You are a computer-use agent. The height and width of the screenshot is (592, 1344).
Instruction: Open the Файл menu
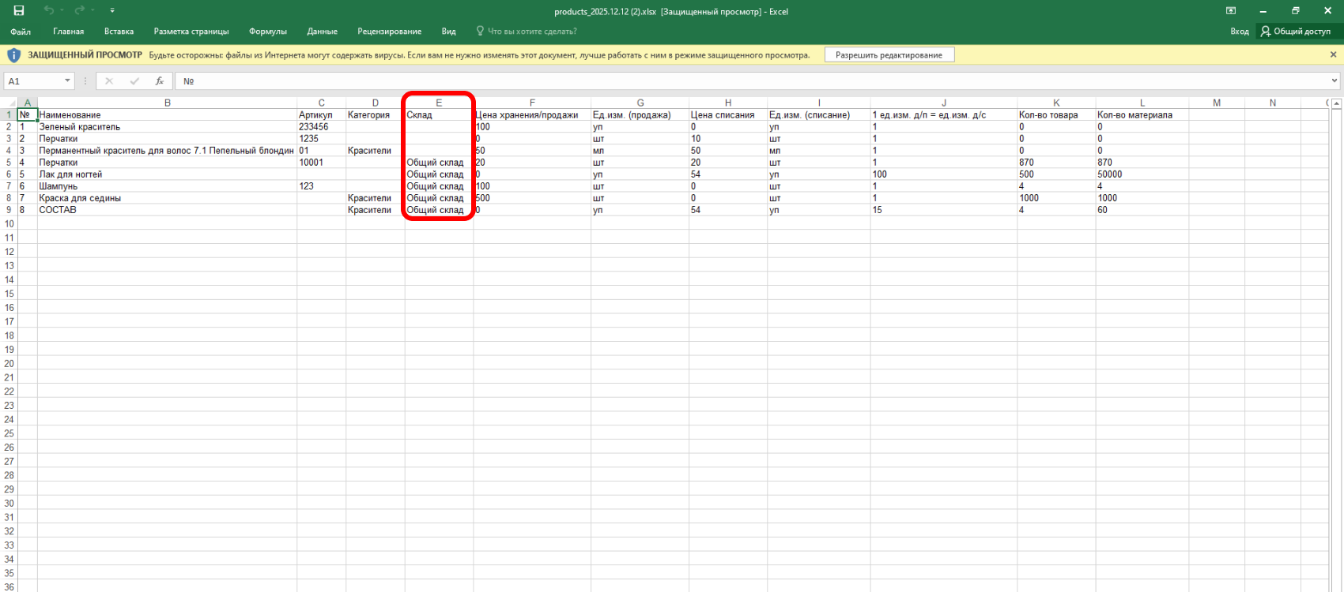click(21, 32)
